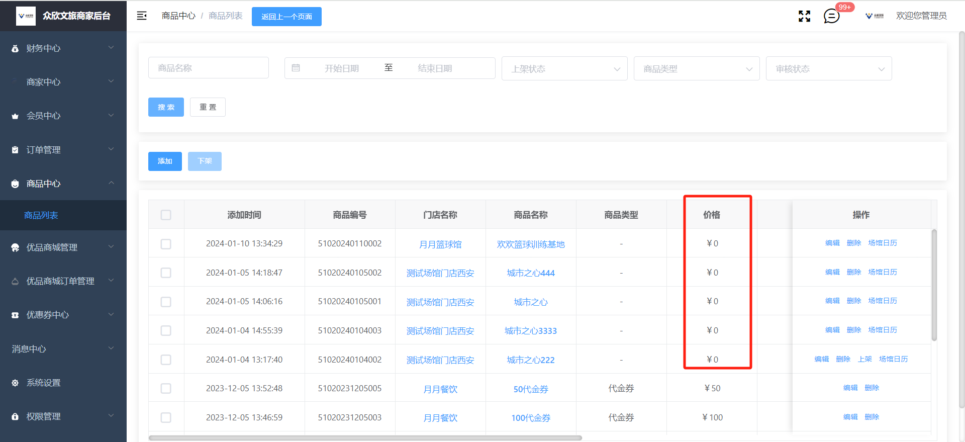Open 场馆日历 for 城市之心3333 row
The image size is (965, 442).
(x=883, y=330)
